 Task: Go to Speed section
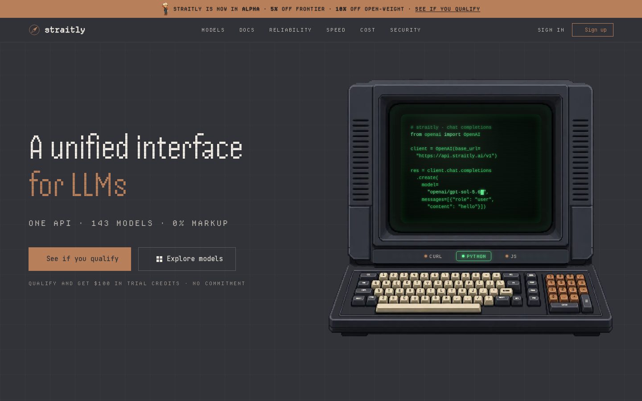336,30
